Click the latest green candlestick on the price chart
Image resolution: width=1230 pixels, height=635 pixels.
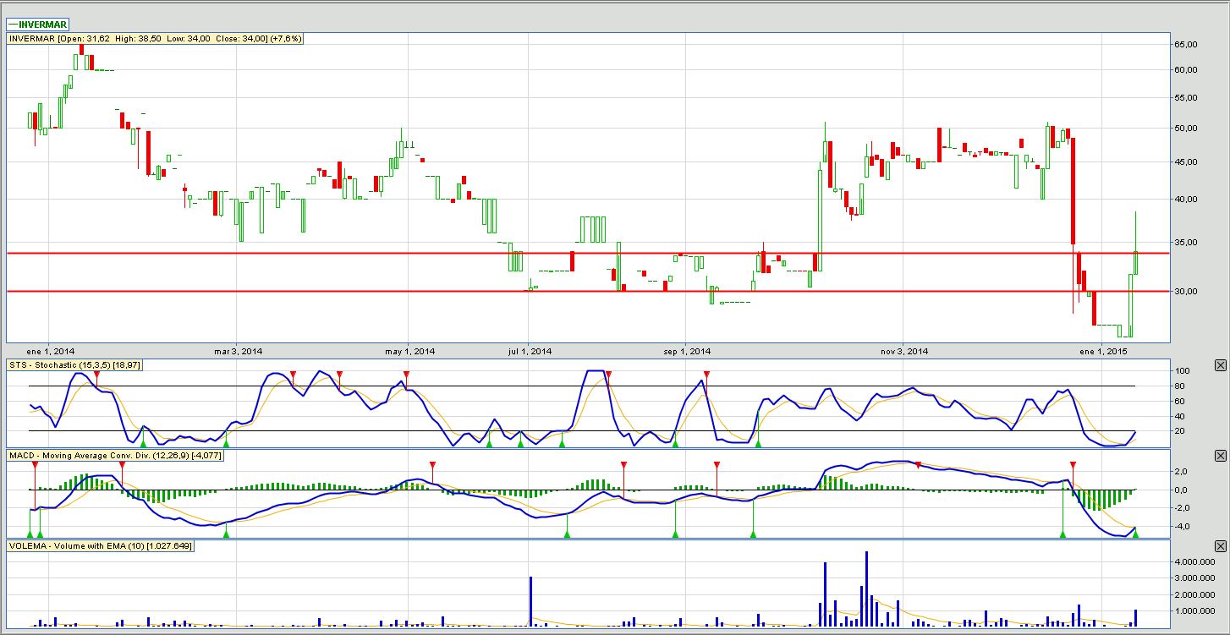(x=1135, y=262)
